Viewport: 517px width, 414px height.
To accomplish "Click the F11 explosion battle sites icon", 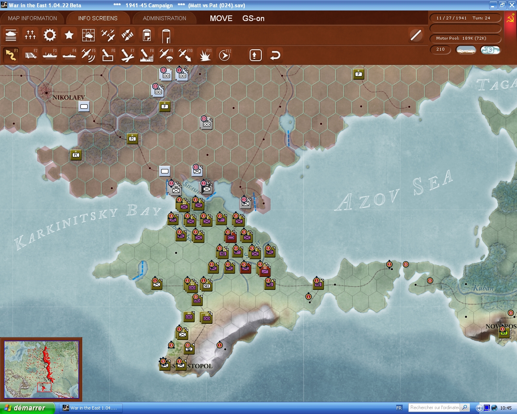I will (x=205, y=55).
